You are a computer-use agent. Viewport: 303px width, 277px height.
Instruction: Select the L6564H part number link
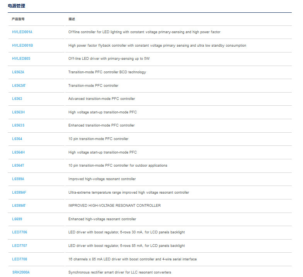[19, 152]
